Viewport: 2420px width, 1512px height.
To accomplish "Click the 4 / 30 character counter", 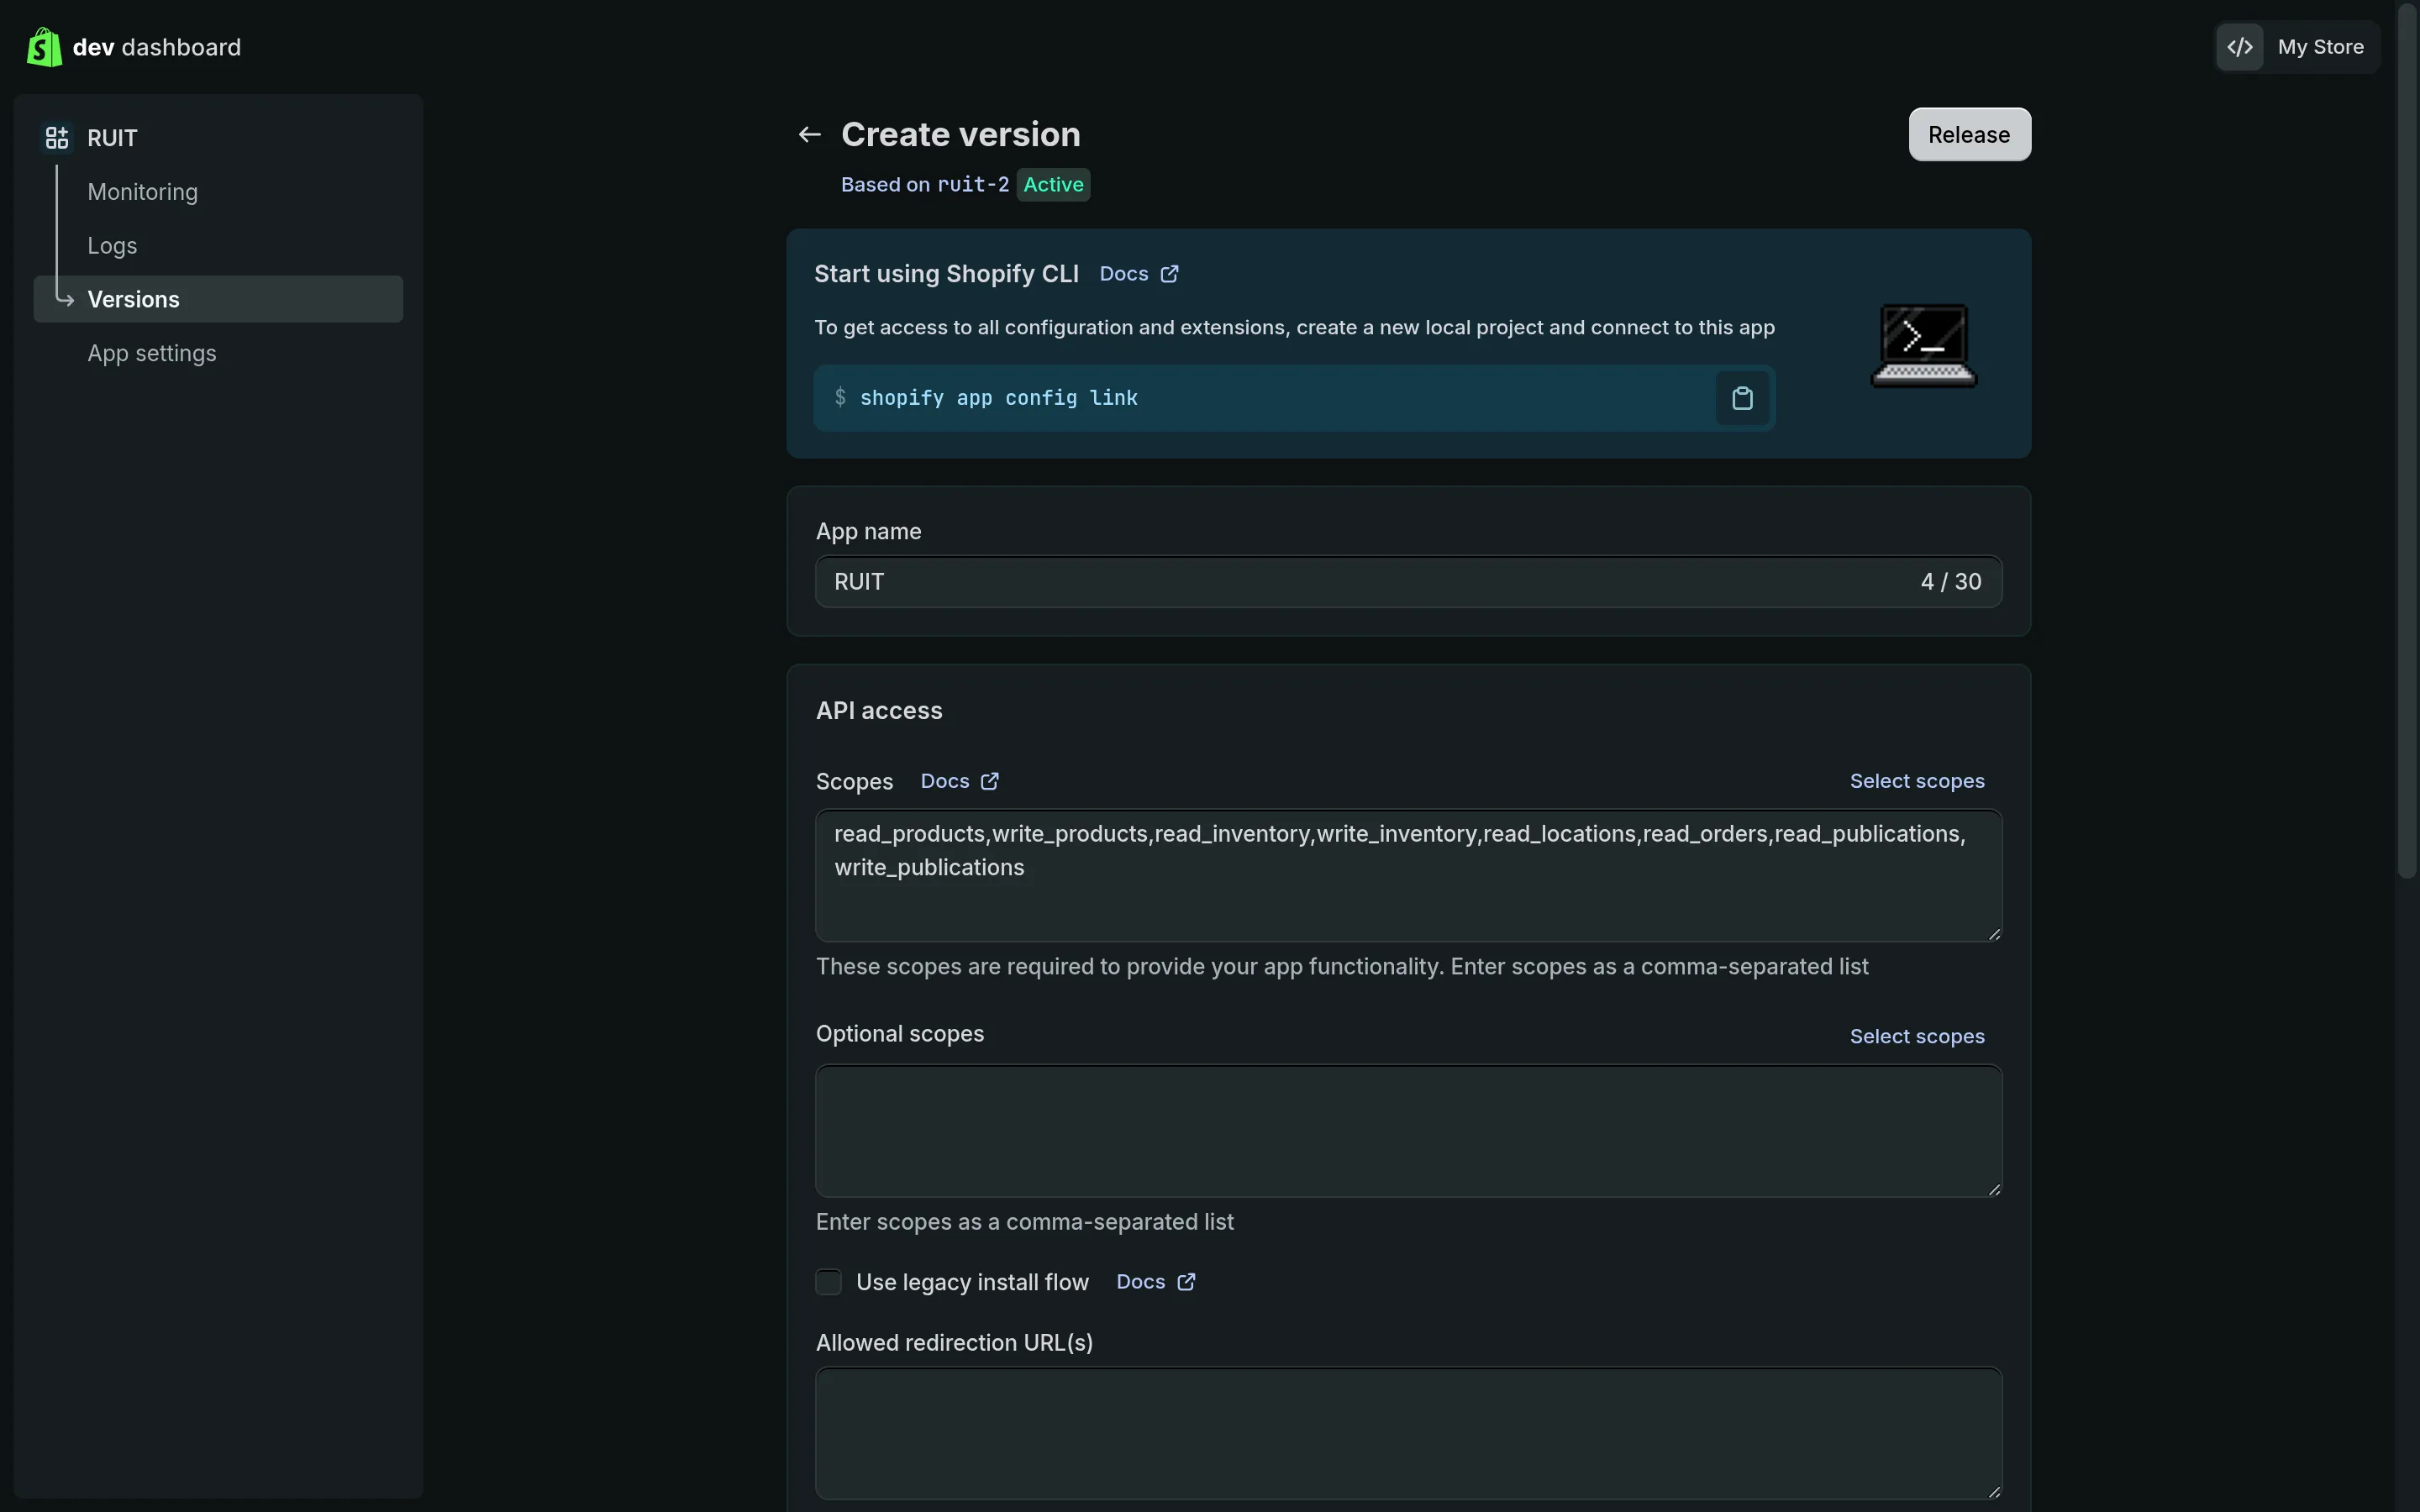I will click(x=1950, y=582).
